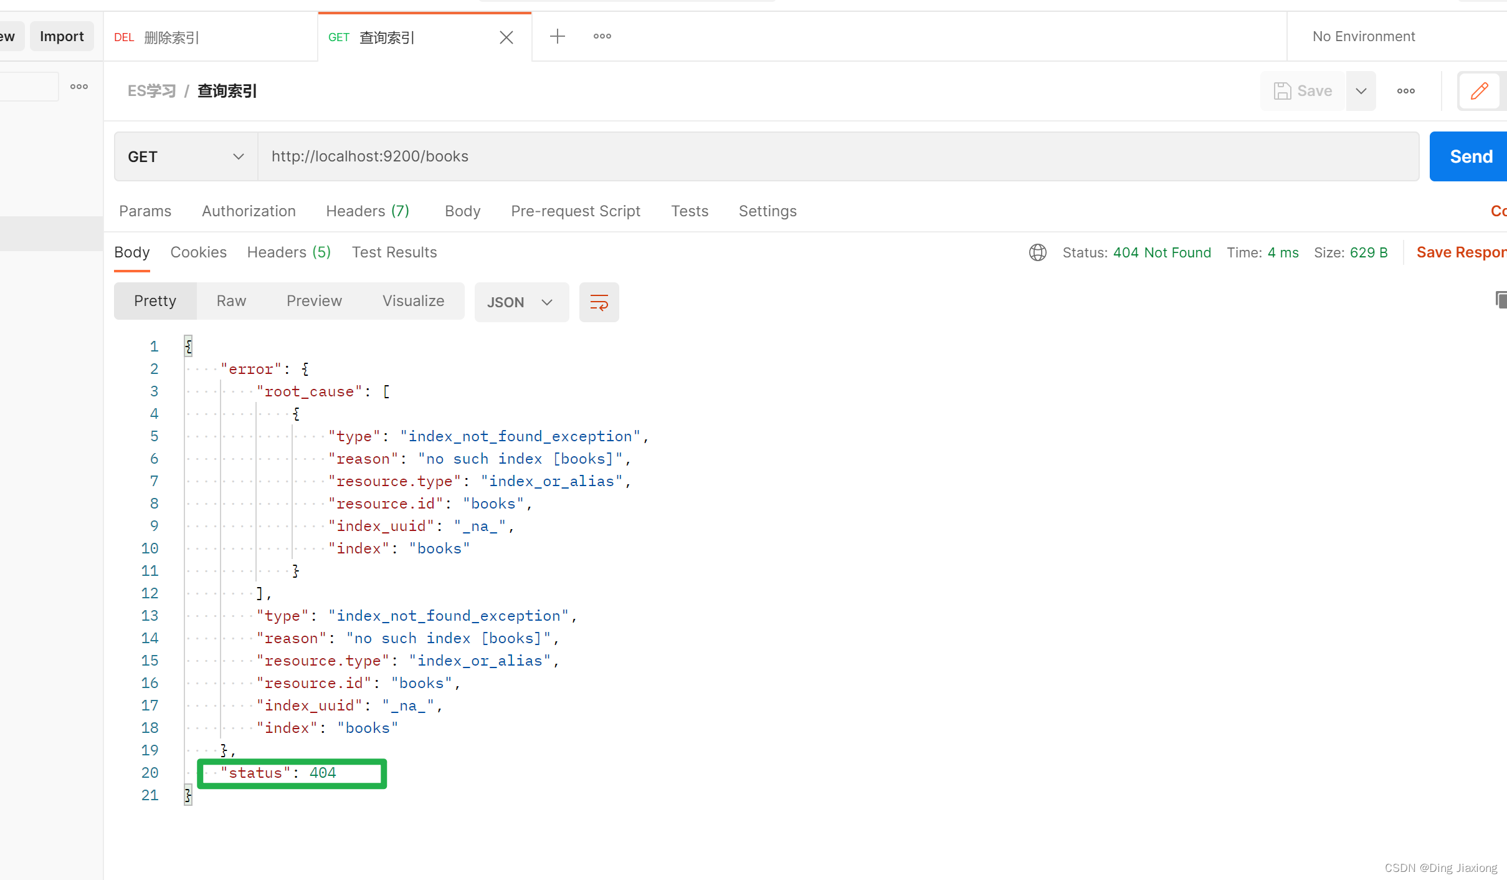The width and height of the screenshot is (1507, 880).
Task: Select response Body tab
Action: tap(132, 252)
